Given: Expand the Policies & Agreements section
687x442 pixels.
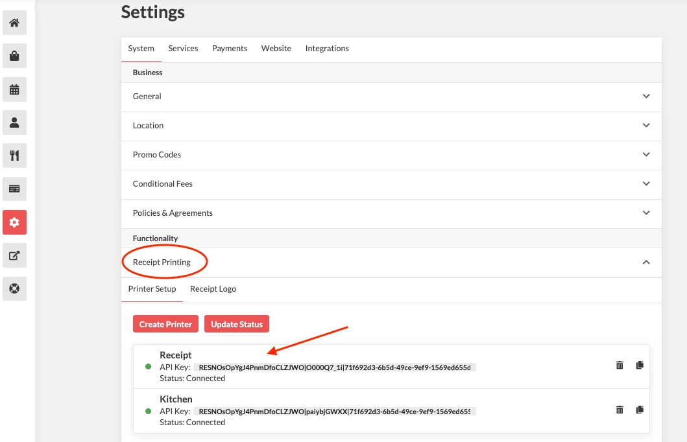Looking at the screenshot, I should tap(391, 213).
